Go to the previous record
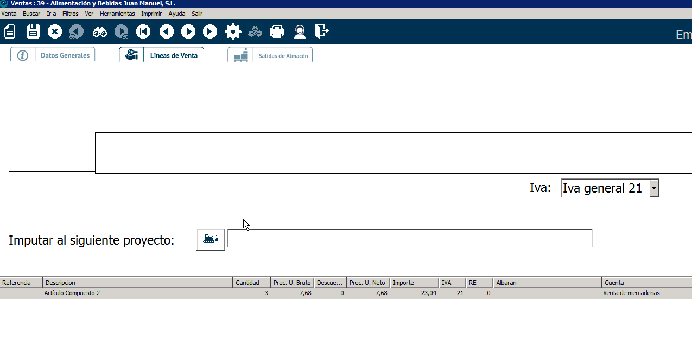The image size is (692, 364). pyautogui.click(x=166, y=31)
